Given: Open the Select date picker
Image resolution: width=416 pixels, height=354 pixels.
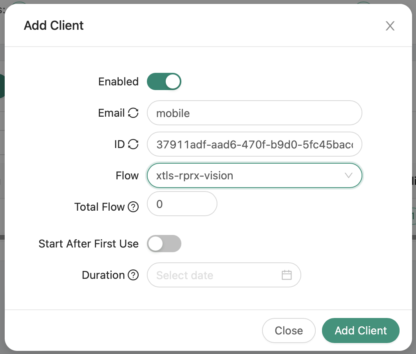Looking at the screenshot, I should 215,275.
